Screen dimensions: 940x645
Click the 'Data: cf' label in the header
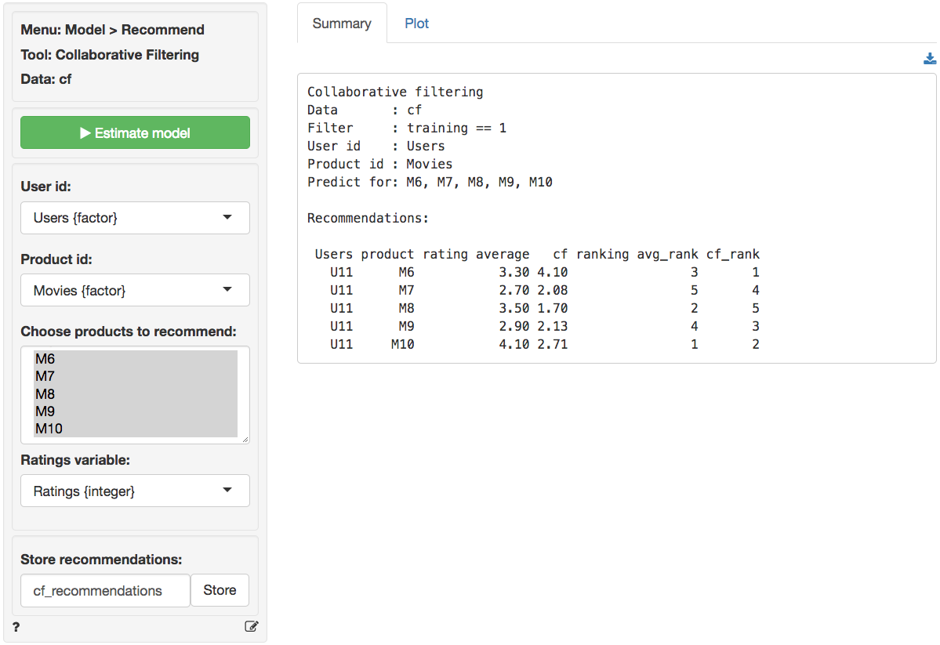coord(46,79)
